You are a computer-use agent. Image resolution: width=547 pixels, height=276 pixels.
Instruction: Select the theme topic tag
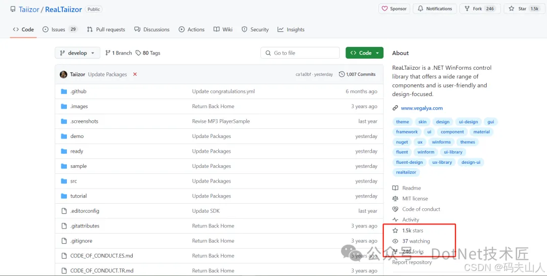pos(402,122)
